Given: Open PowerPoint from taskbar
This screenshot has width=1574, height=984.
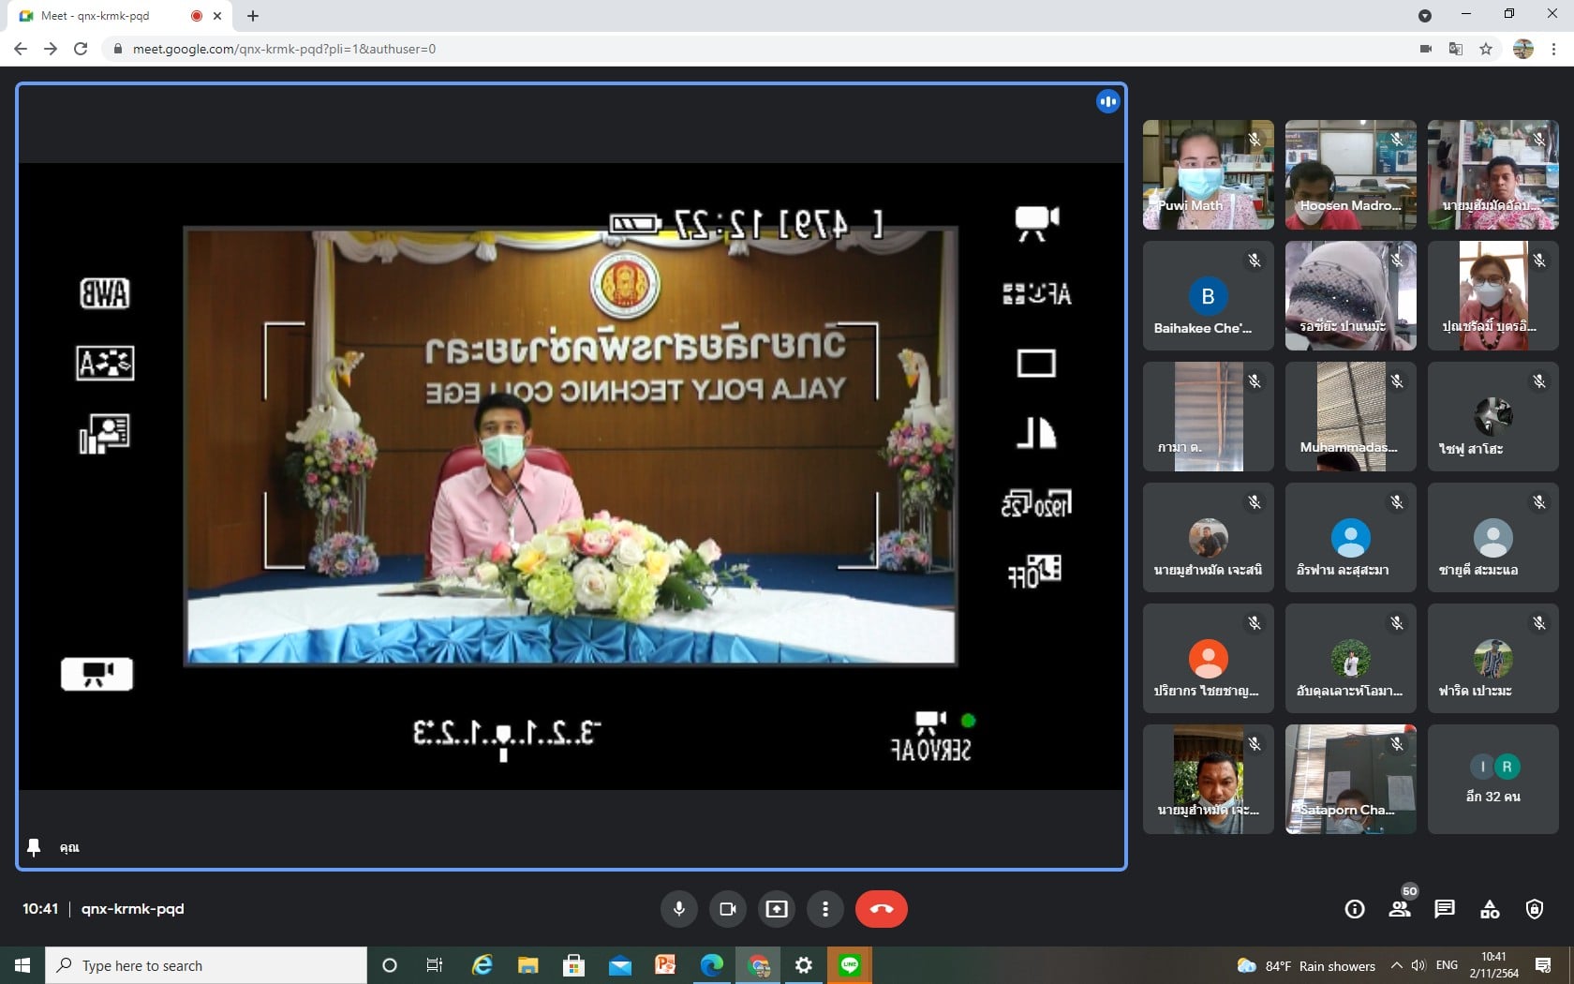Looking at the screenshot, I should (x=665, y=965).
